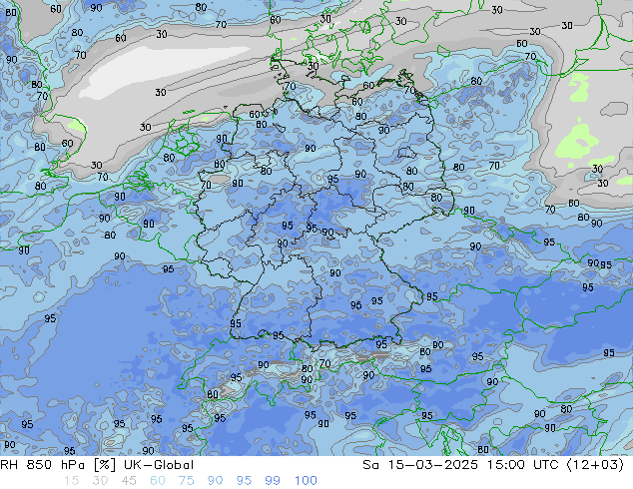Click the 'UK-Global' model name label
Viewport: 633px width, 489px height.
[159, 465]
